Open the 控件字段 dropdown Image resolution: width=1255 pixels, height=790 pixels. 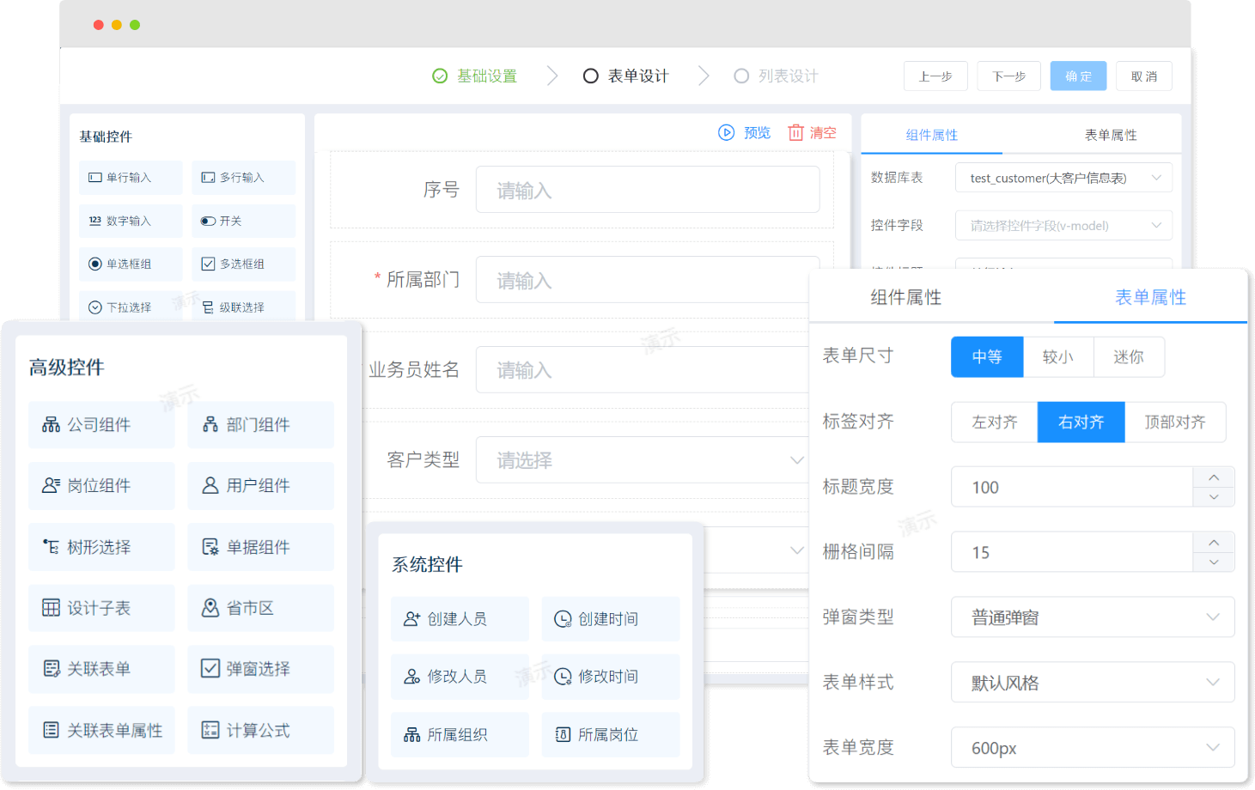point(1063,226)
